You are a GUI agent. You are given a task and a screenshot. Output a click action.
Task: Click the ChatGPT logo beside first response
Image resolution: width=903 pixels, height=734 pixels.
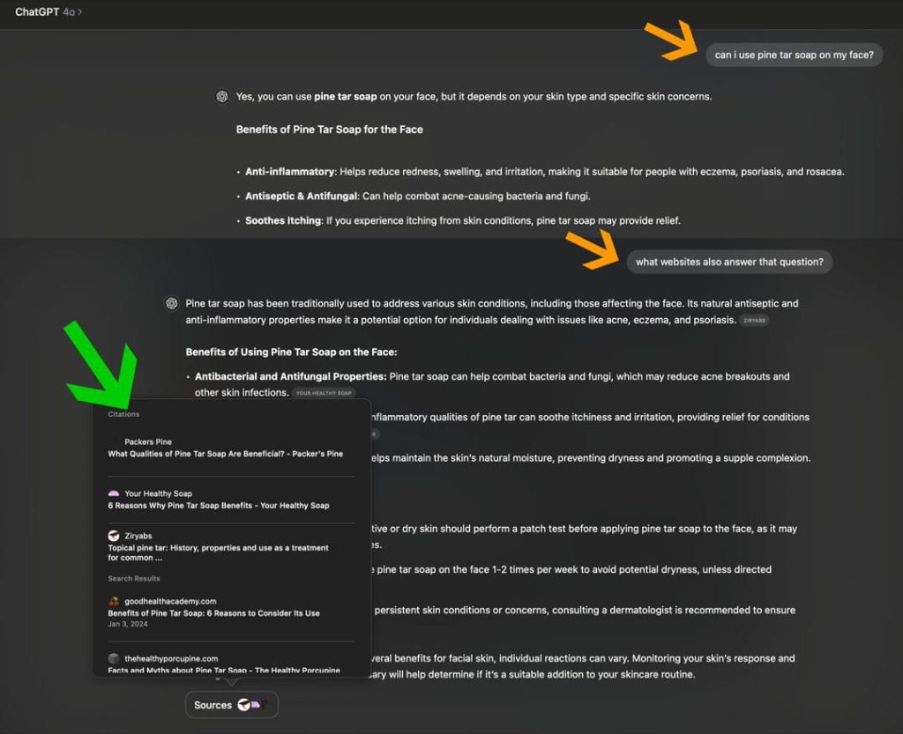point(222,97)
